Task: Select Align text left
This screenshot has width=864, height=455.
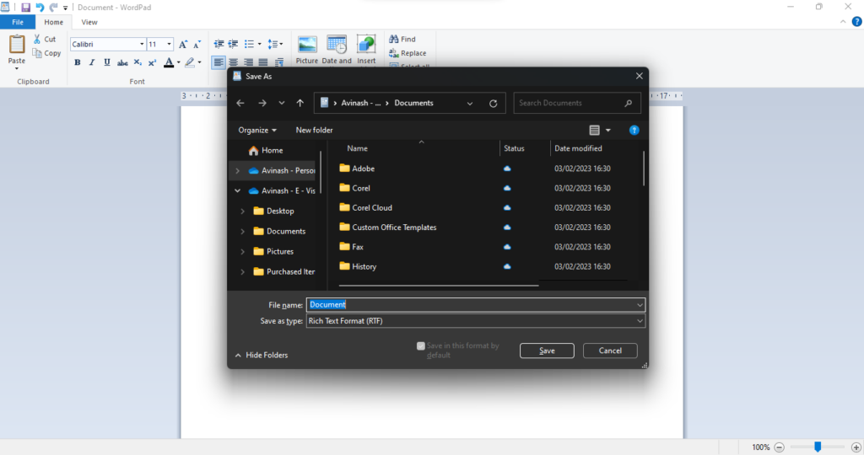Action: [219, 62]
